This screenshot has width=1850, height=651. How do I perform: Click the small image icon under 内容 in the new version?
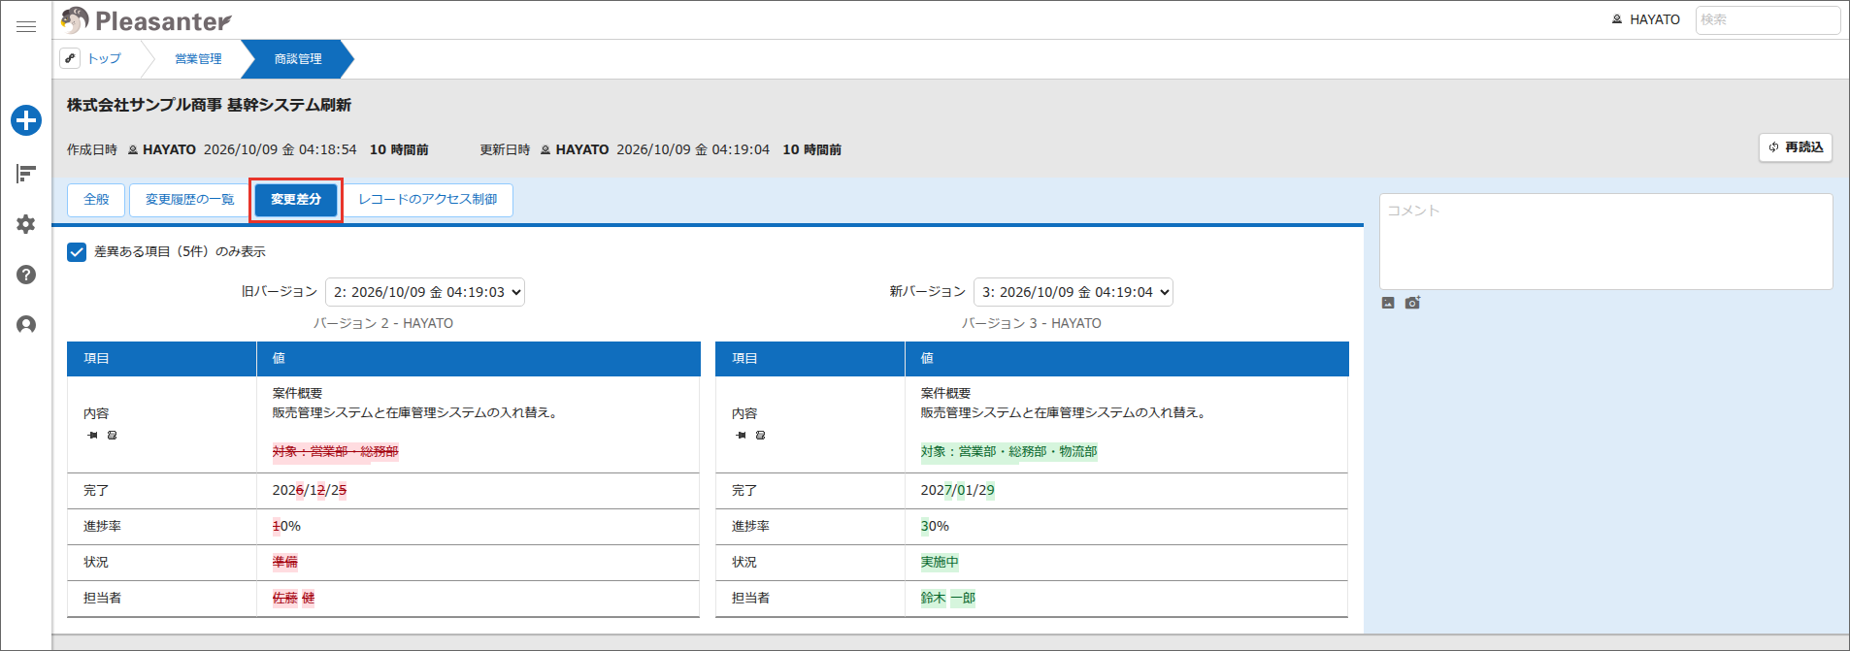pyautogui.click(x=760, y=435)
